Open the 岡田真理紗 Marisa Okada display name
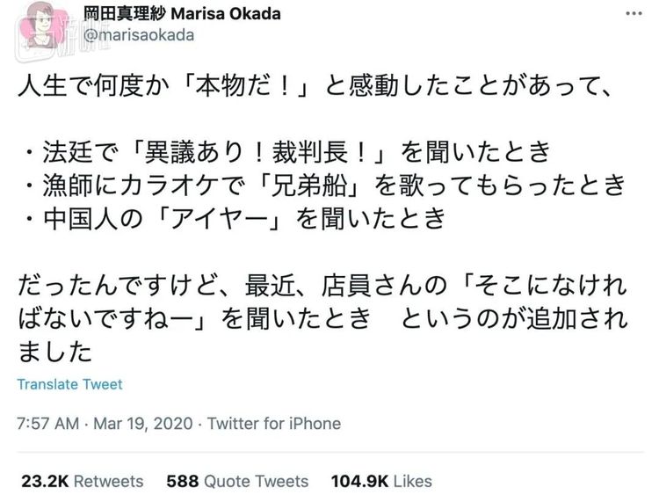This screenshot has width=659, height=502. coord(183,14)
